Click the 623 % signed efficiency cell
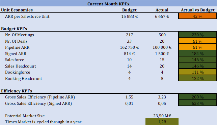Screen dimensions: 217x125 click(x=197, y=103)
